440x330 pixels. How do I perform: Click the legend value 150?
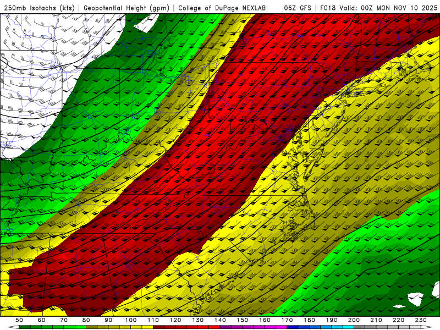tap(242, 320)
